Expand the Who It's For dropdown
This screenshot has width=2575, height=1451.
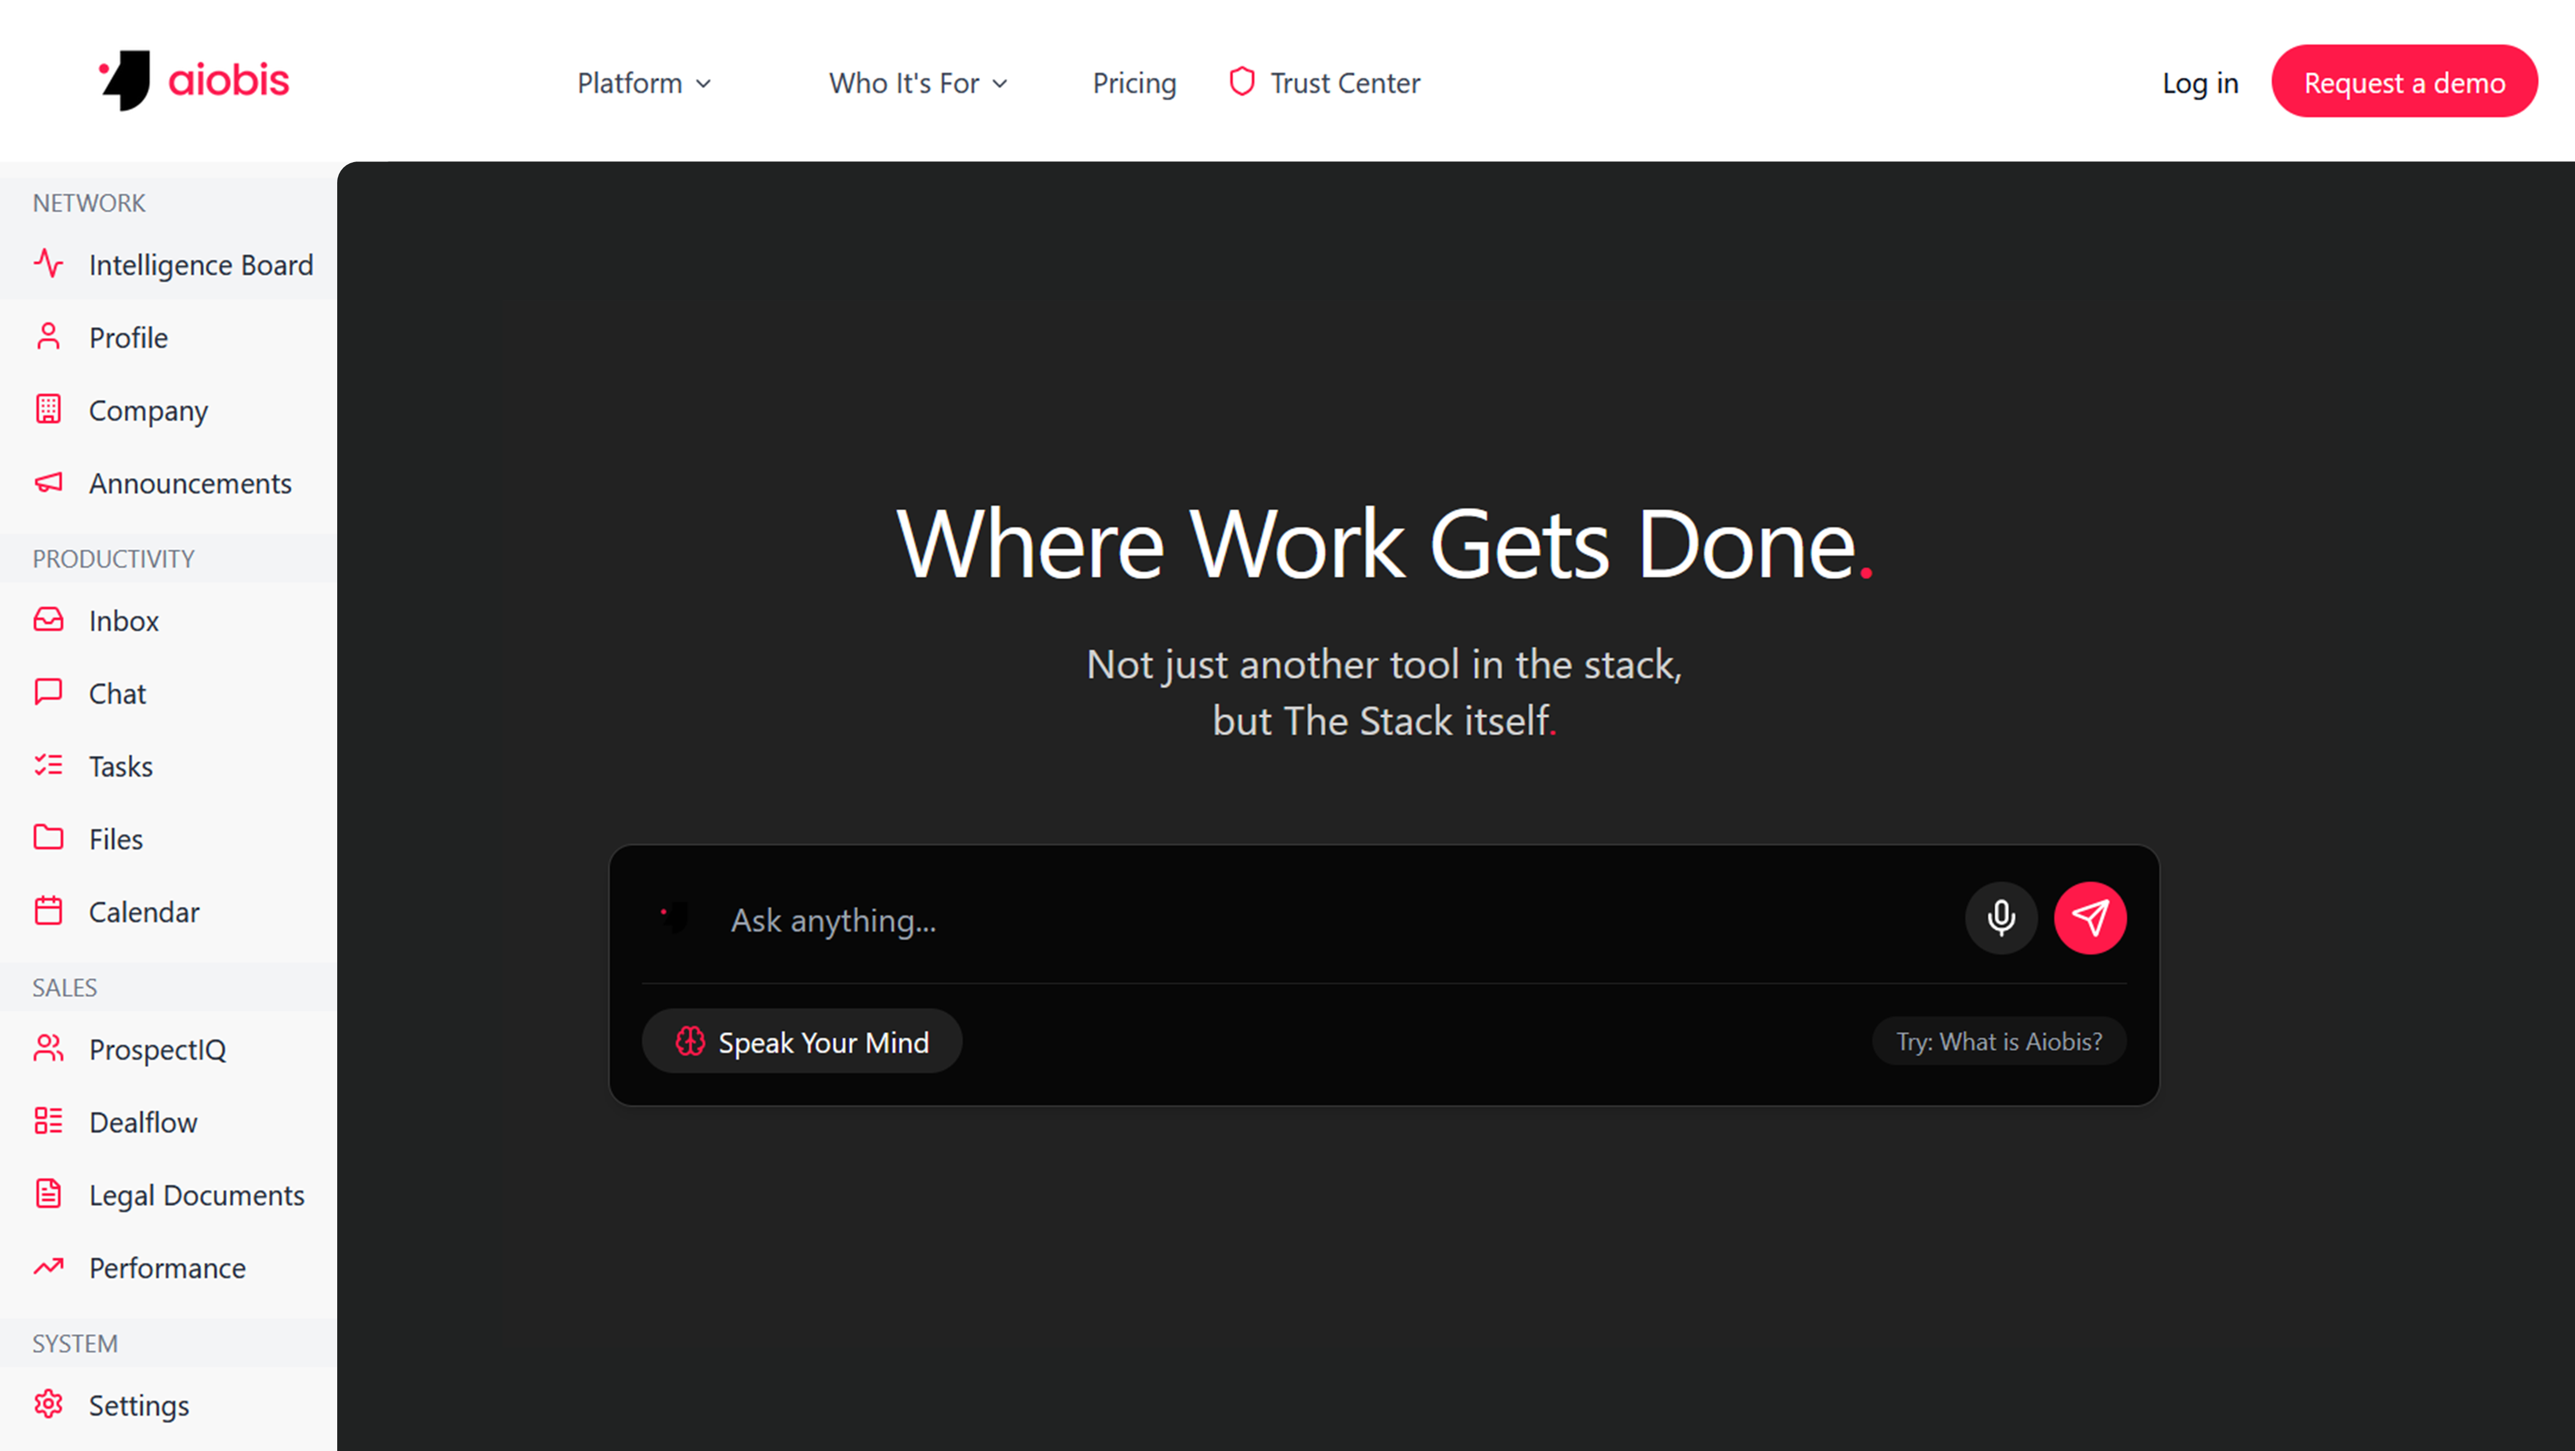tap(917, 83)
